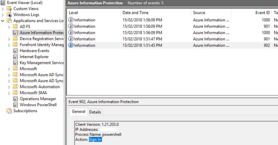The height and width of the screenshot is (145, 278).
Task: Sort the list by Level column header
Action: [x=73, y=13]
